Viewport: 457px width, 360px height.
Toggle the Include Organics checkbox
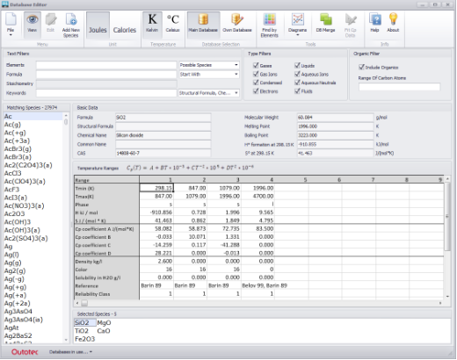(x=361, y=67)
